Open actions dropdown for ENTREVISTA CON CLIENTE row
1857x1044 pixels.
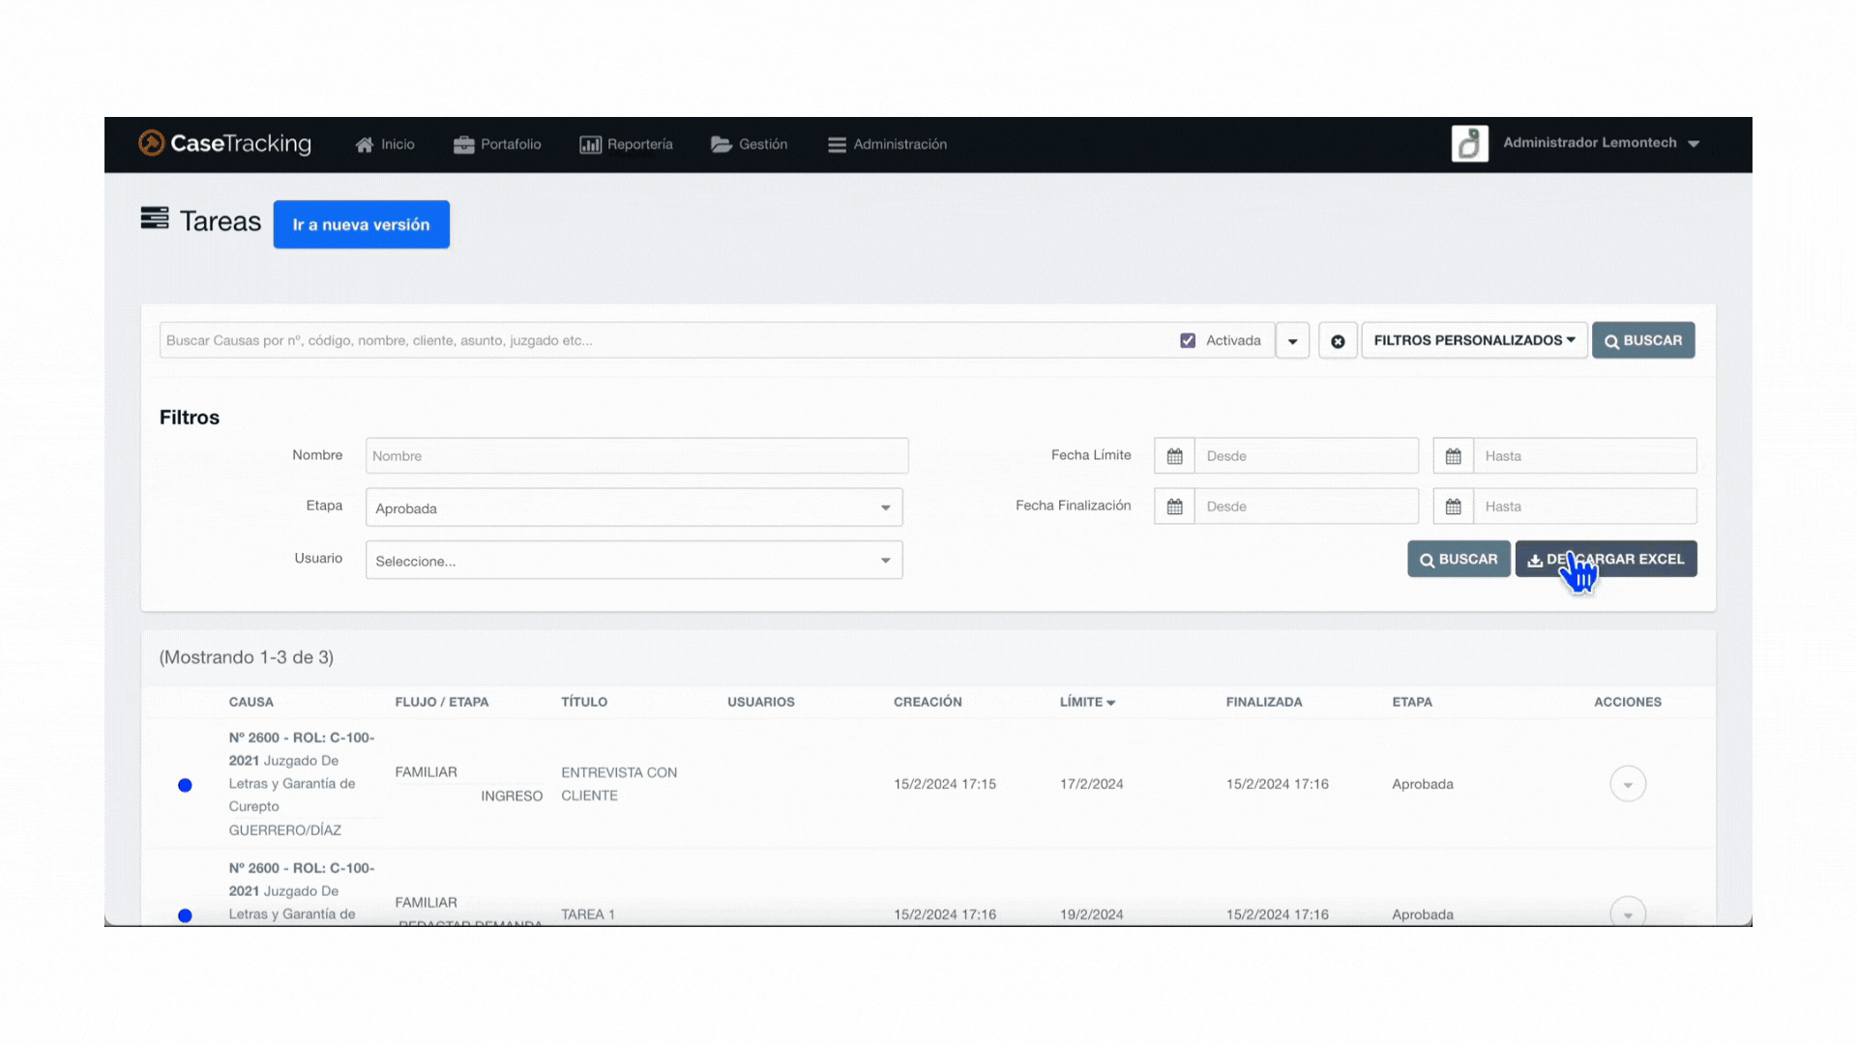click(x=1628, y=784)
